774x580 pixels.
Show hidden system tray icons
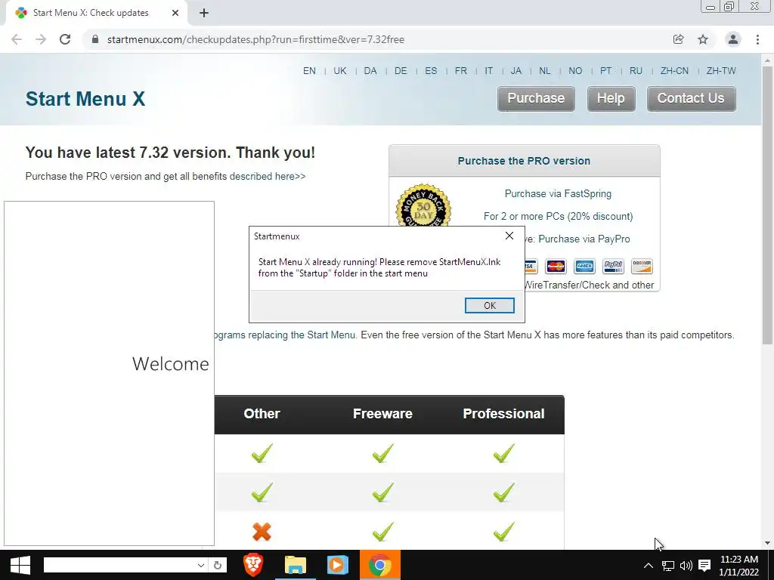click(x=649, y=566)
